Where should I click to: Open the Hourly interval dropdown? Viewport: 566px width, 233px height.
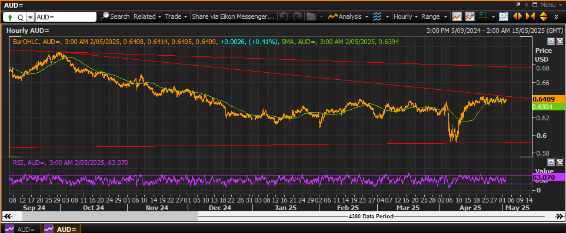406,16
